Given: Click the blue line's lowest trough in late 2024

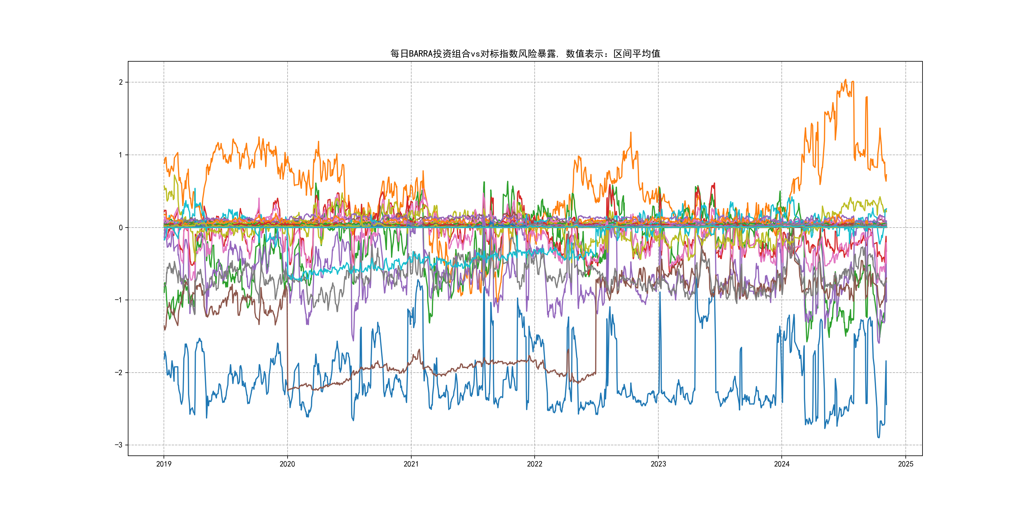Looking at the screenshot, I should (x=879, y=437).
